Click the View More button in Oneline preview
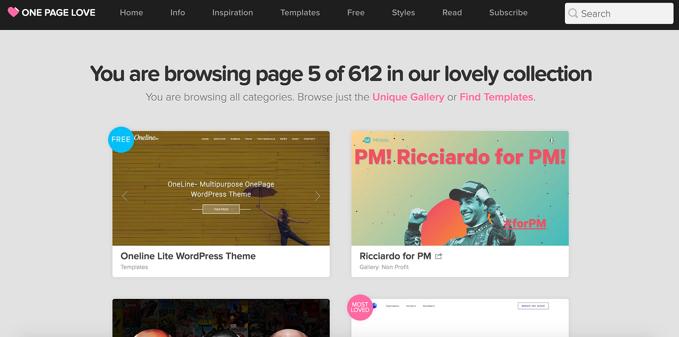Viewport: 679px width, 337px height. tap(221, 209)
